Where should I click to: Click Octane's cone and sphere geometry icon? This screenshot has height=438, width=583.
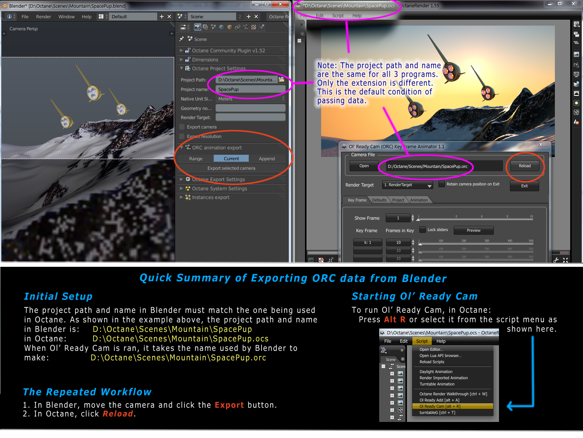click(576, 122)
